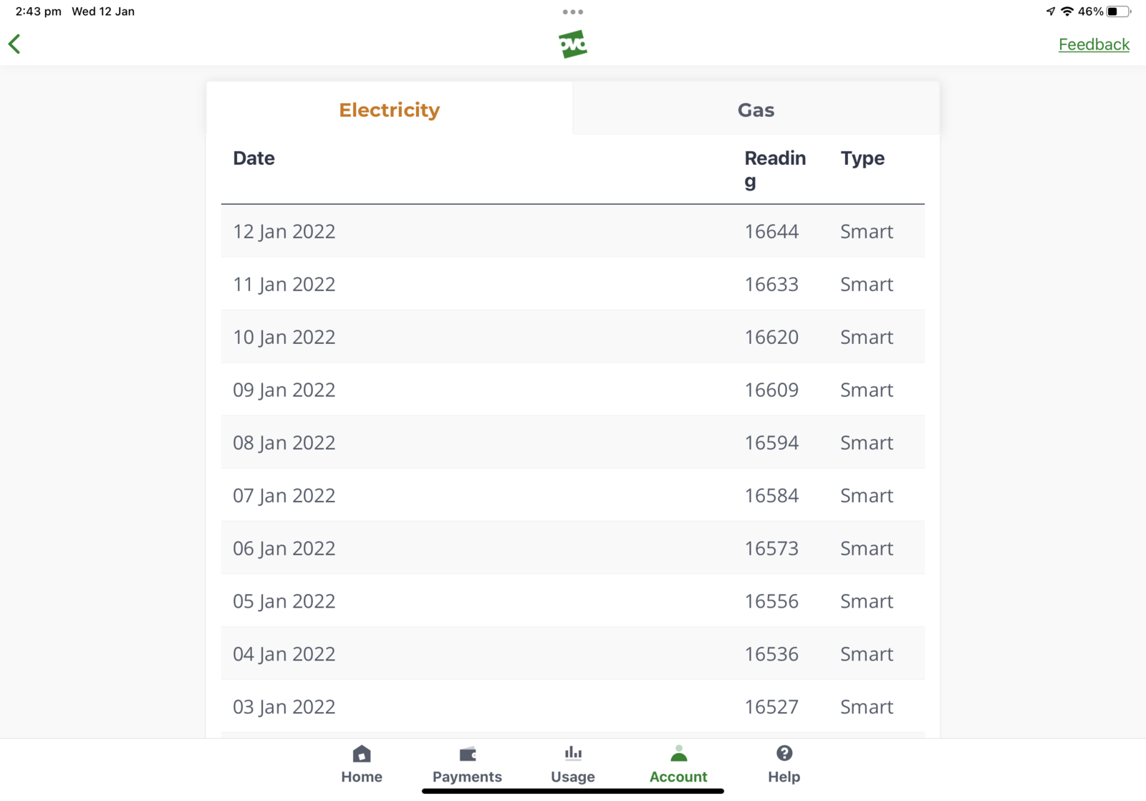
Task: Tap the battery indicator in status bar
Action: click(1117, 11)
